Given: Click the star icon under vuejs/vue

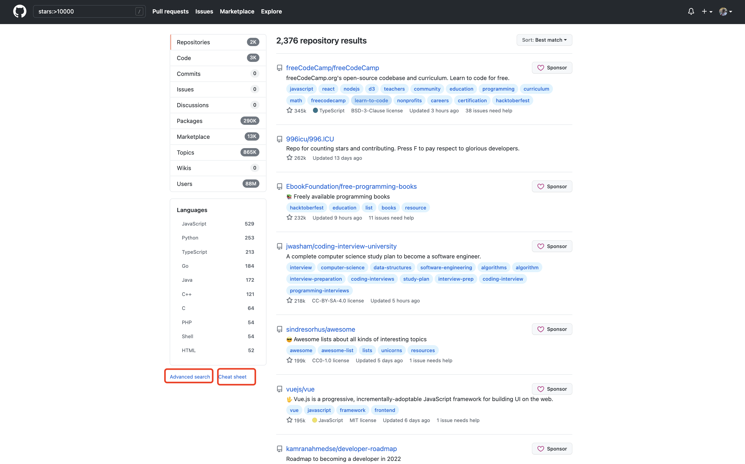Looking at the screenshot, I should coord(289,420).
